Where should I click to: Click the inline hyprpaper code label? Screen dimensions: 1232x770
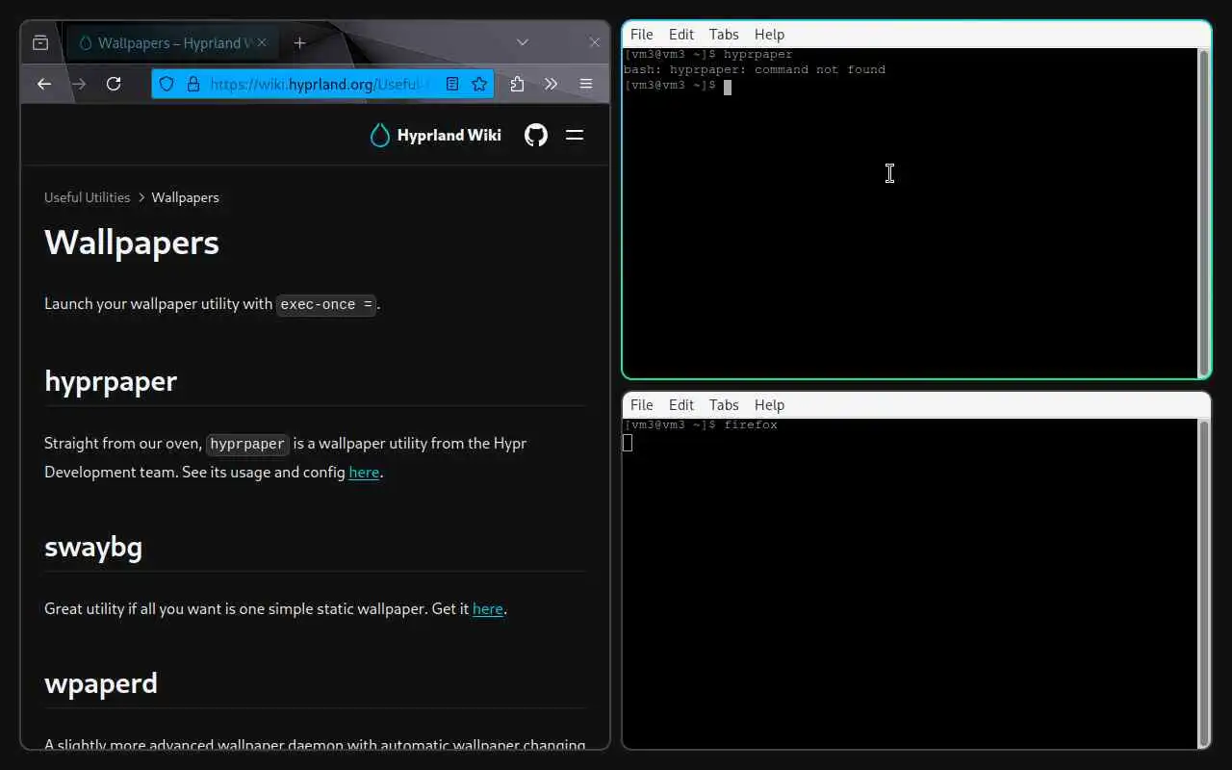247,444
